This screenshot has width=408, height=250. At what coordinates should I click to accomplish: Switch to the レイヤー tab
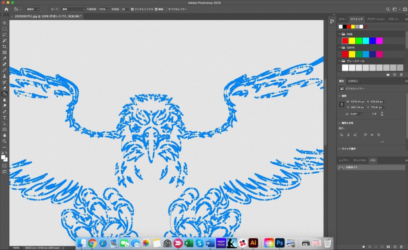(344, 160)
